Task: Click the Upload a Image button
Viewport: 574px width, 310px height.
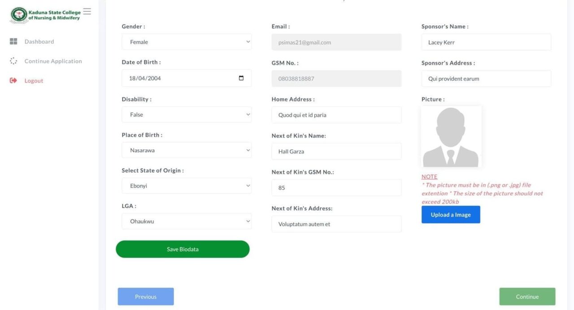Action: [x=451, y=215]
